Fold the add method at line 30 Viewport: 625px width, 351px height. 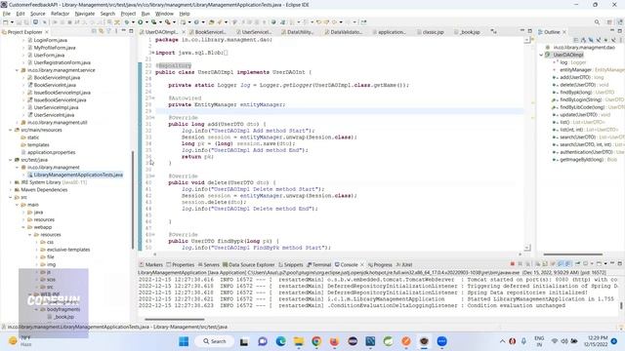click(152, 118)
